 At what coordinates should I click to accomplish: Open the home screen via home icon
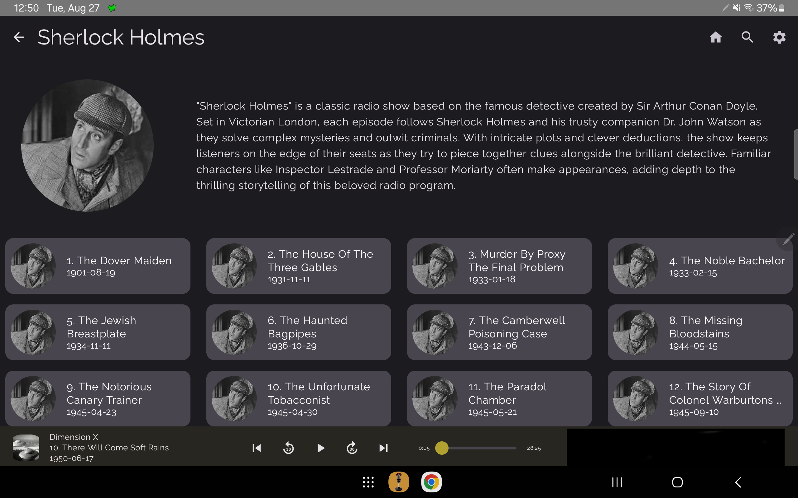click(716, 37)
